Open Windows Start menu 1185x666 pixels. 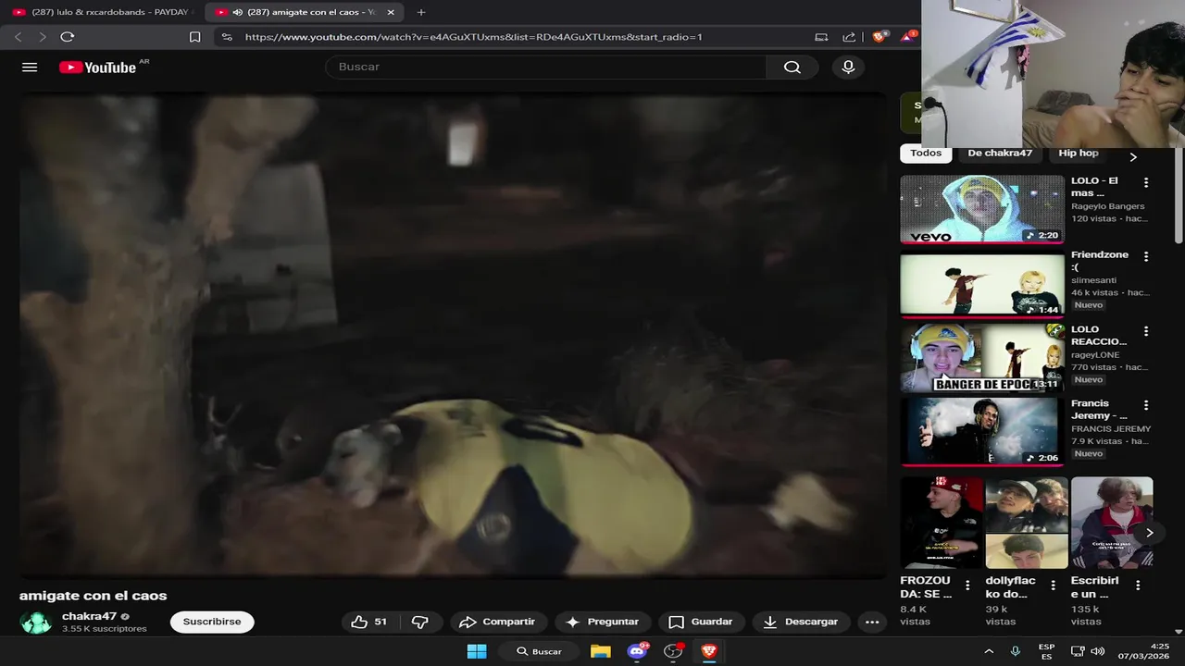[477, 651]
